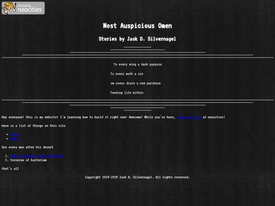Click the list item "tesserae of bacterium"
This screenshot has width=275, height=206.
(x=29, y=160)
